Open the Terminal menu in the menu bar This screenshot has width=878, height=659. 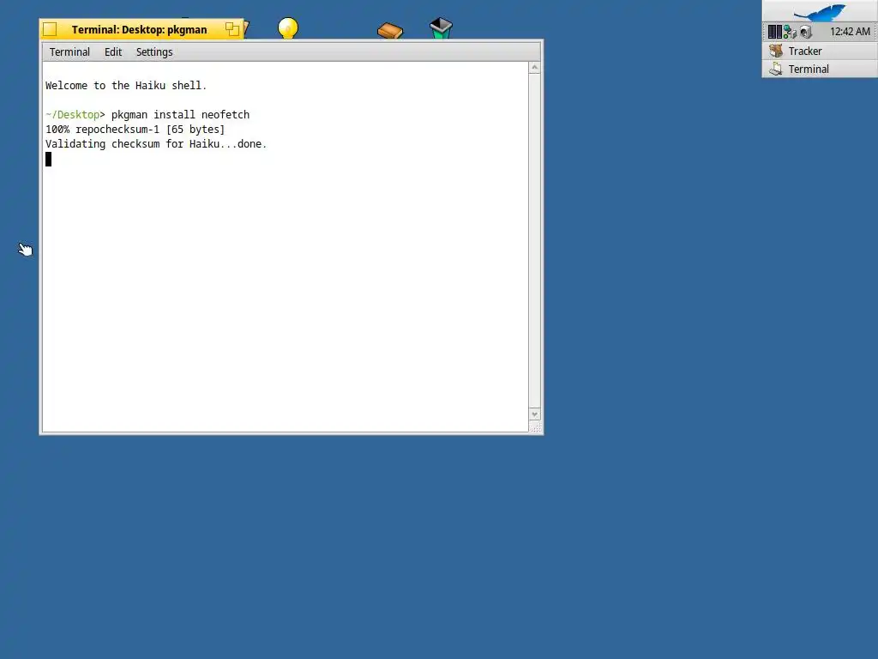[69, 52]
